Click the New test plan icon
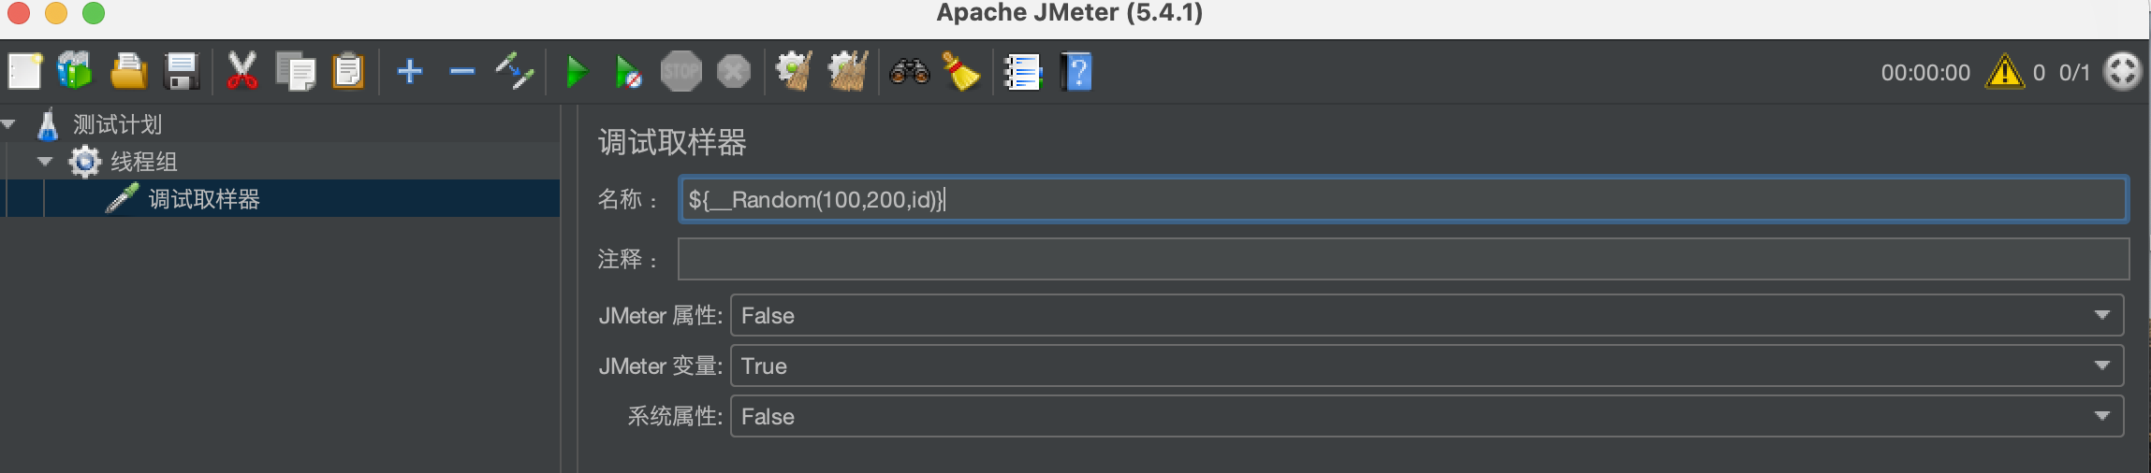This screenshot has height=473, width=2151. click(x=25, y=71)
